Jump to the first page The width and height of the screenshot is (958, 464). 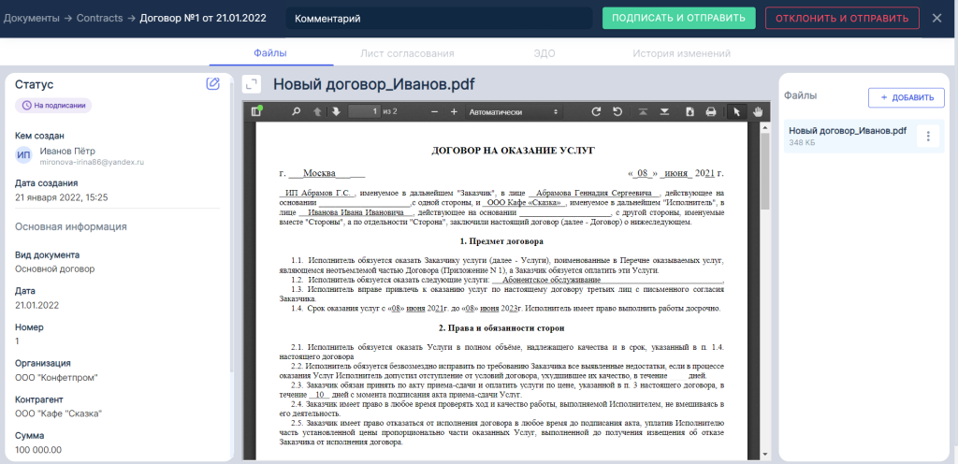[x=644, y=111]
